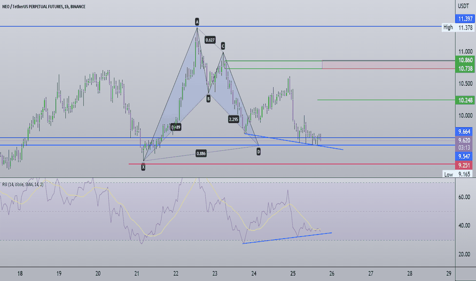Select harmonic pattern point B label
The image size is (476, 281).
tap(208, 99)
